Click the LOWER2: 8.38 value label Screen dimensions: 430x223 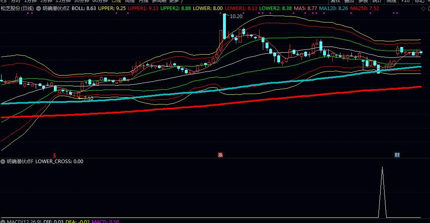[x=275, y=8]
